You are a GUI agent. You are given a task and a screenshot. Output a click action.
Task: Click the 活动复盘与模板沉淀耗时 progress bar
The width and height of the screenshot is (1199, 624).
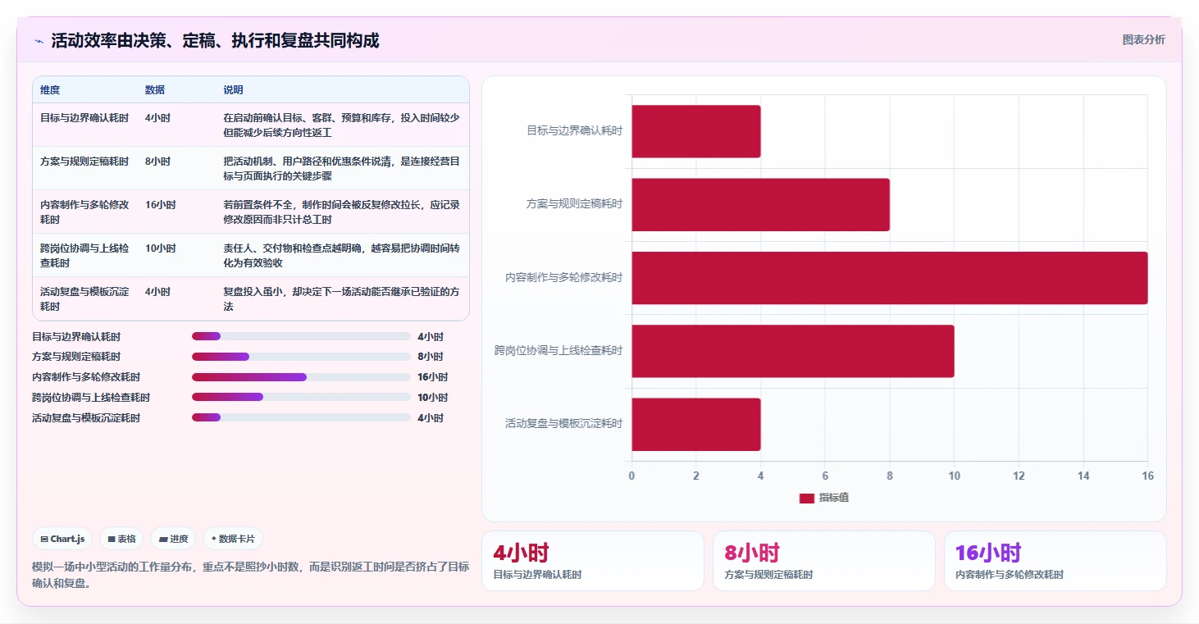(x=301, y=417)
